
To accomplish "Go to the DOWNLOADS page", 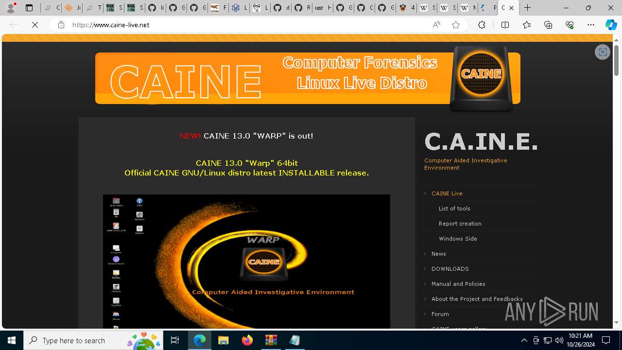I will [450, 269].
